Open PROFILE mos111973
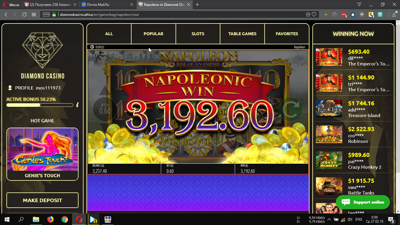 (38, 88)
